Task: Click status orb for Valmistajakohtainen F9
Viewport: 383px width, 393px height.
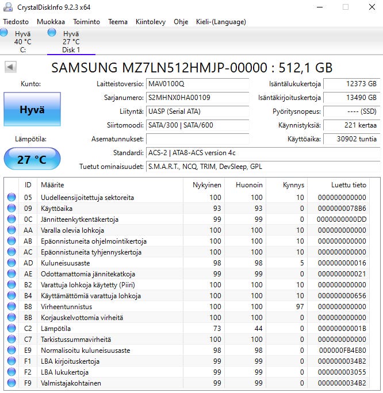Action: point(12,383)
